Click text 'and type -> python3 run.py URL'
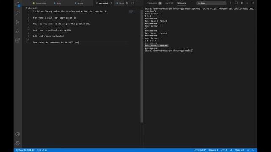The image size is (271, 152). coord(52,30)
